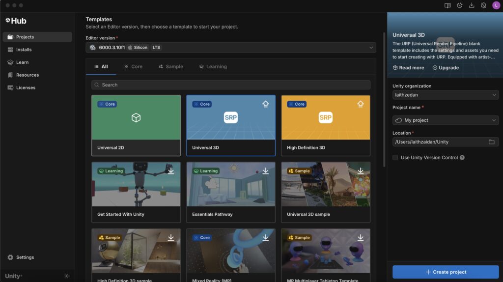Collapse the sidebar using the arrow icon
The image size is (503, 282).
coord(67,276)
